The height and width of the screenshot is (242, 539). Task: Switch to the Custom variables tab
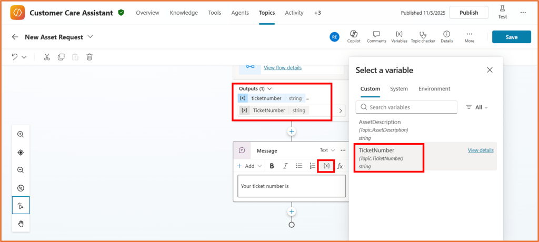coord(370,89)
